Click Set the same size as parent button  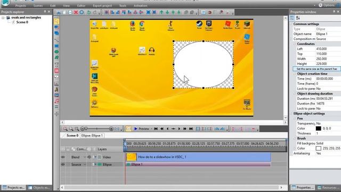point(316,69)
